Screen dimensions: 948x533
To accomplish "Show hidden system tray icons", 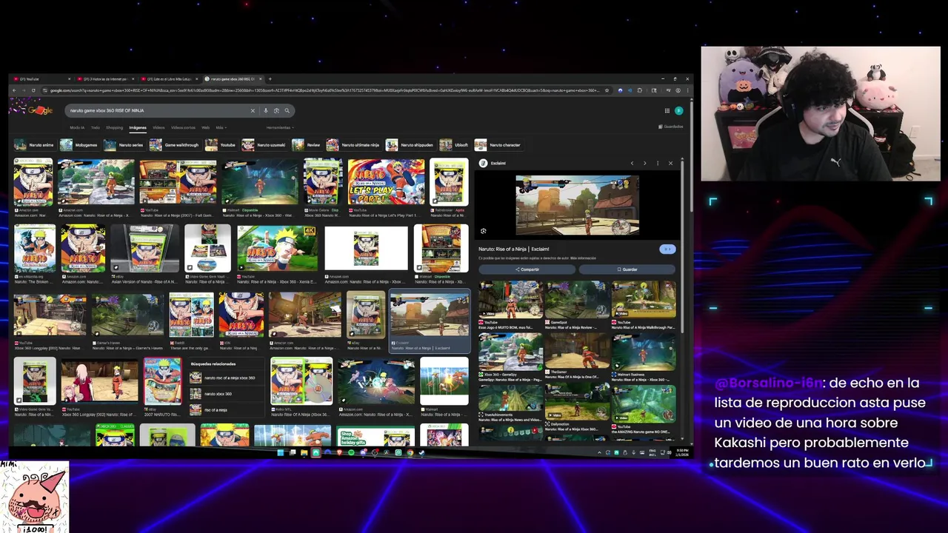I will click(599, 452).
